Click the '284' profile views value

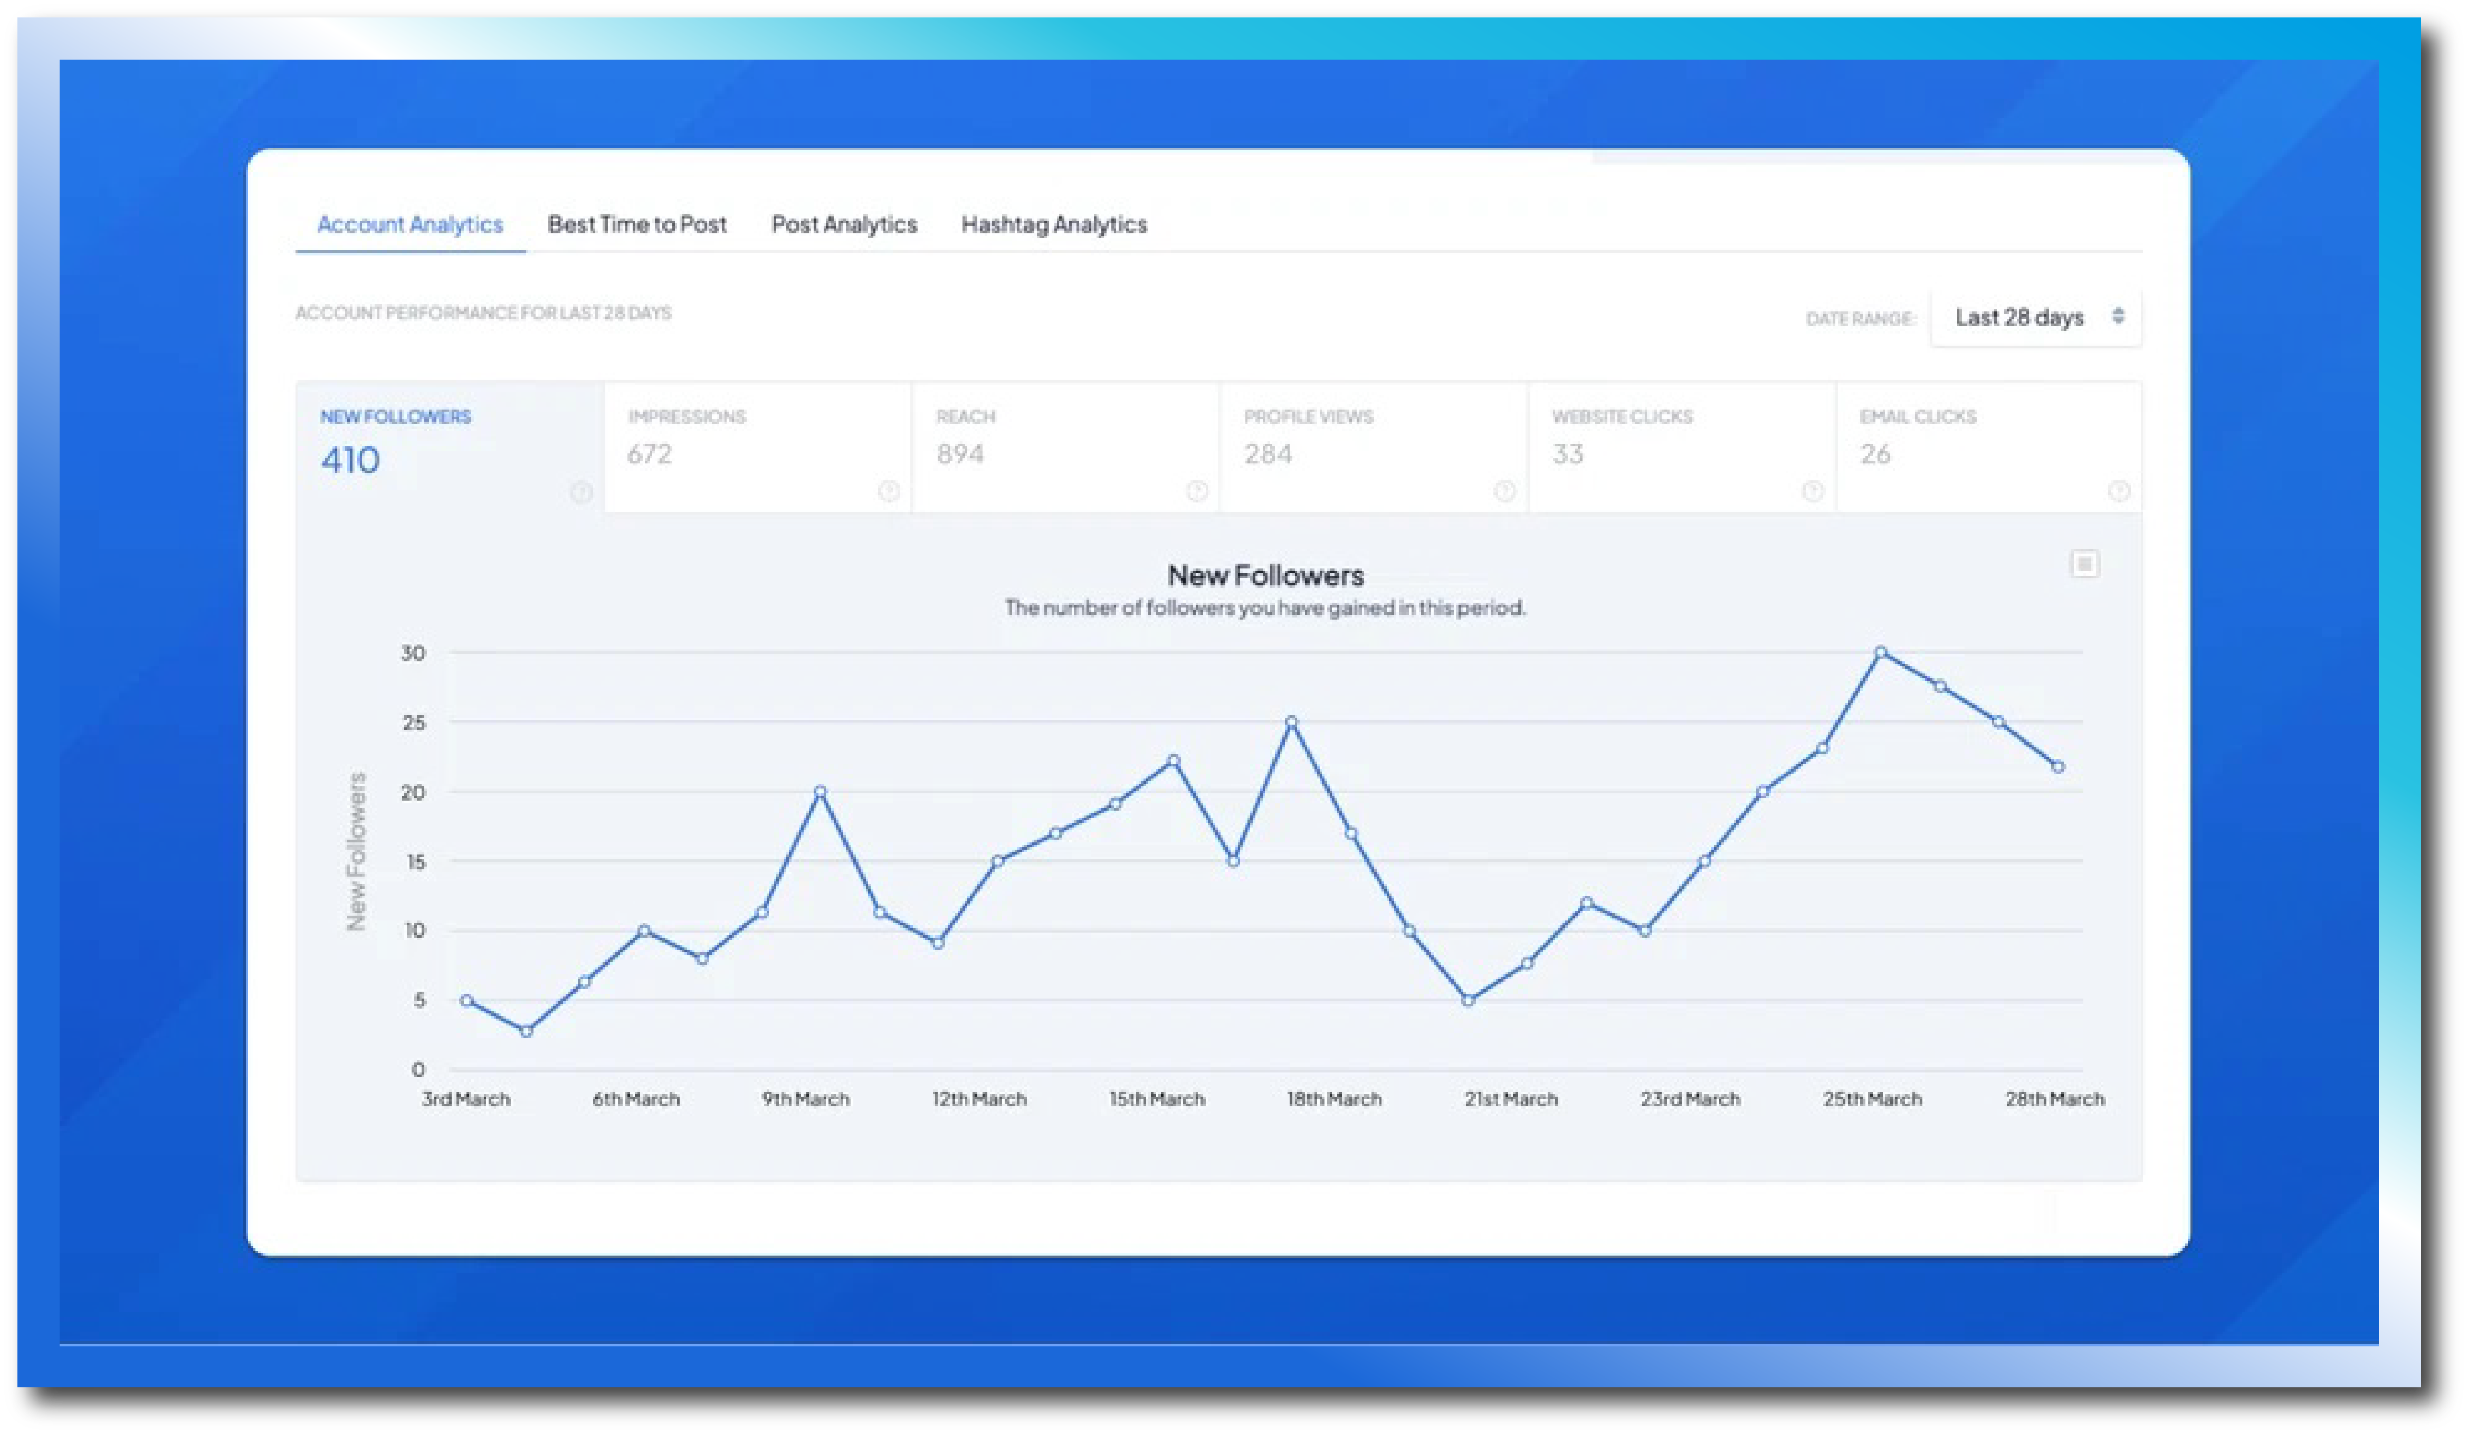[x=1268, y=454]
